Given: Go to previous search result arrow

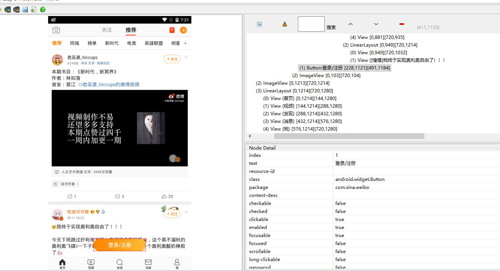Looking at the screenshot, I should click(x=351, y=24).
